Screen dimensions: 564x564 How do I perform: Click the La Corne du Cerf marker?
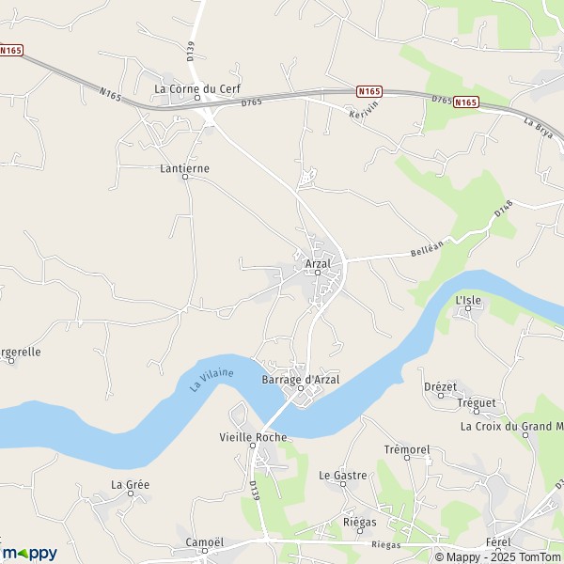click(x=197, y=98)
